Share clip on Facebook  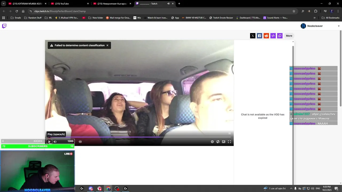pos(259,36)
